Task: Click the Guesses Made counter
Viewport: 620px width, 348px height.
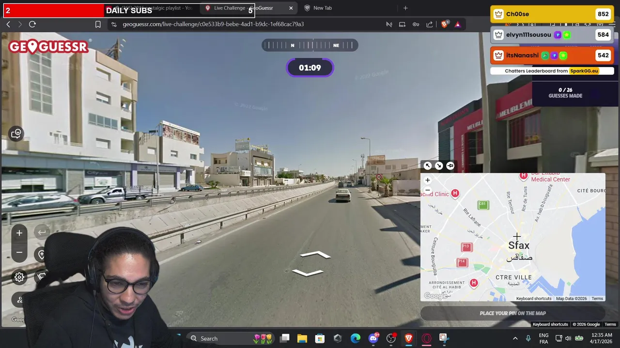Action: [565, 93]
